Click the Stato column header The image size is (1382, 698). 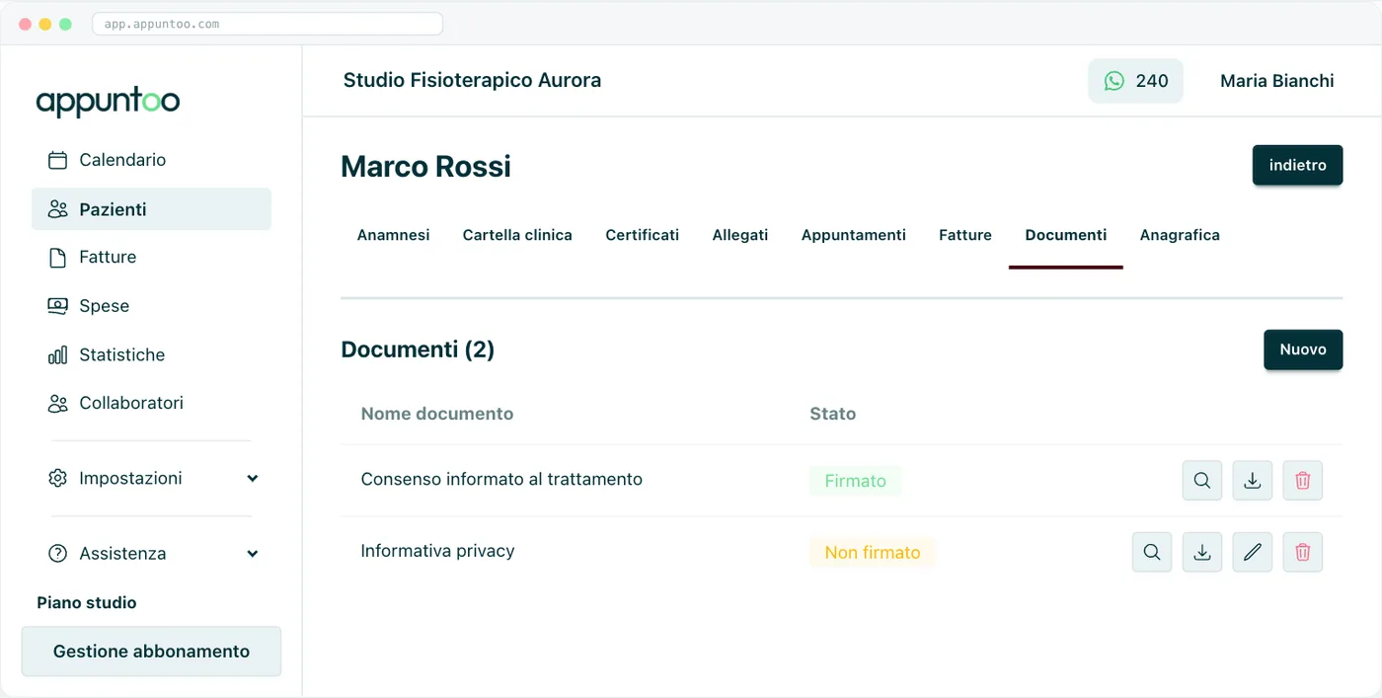pos(833,414)
